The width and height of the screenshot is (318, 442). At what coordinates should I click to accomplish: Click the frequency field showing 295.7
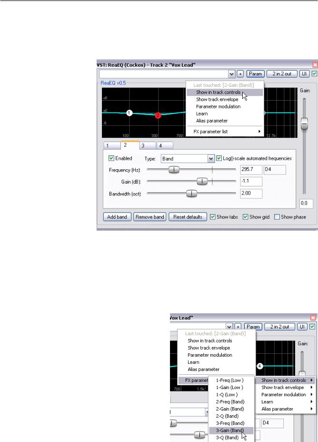pos(251,170)
